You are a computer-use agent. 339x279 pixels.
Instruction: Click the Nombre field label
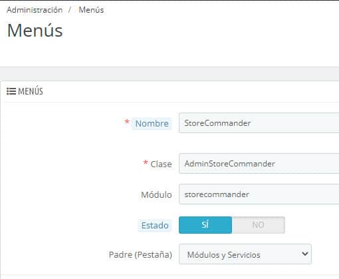pos(152,123)
